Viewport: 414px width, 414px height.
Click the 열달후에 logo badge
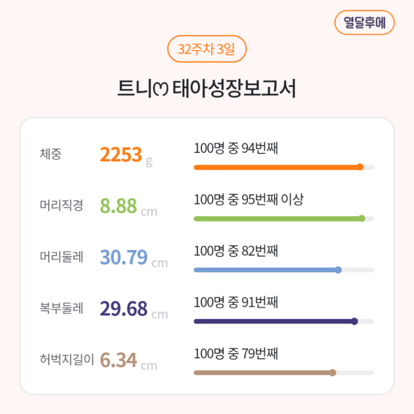point(364,23)
